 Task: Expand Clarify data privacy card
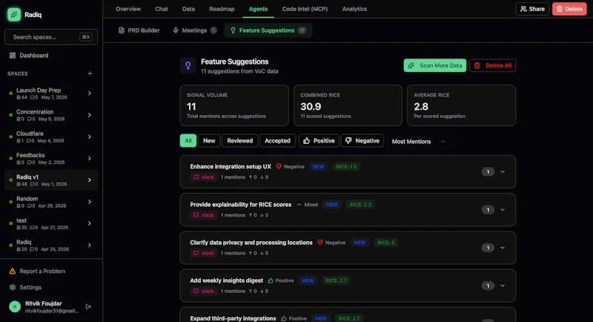pyautogui.click(x=503, y=248)
